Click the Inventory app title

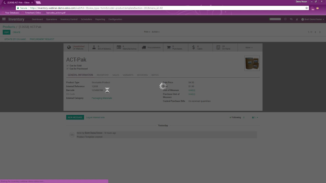coord(16,19)
